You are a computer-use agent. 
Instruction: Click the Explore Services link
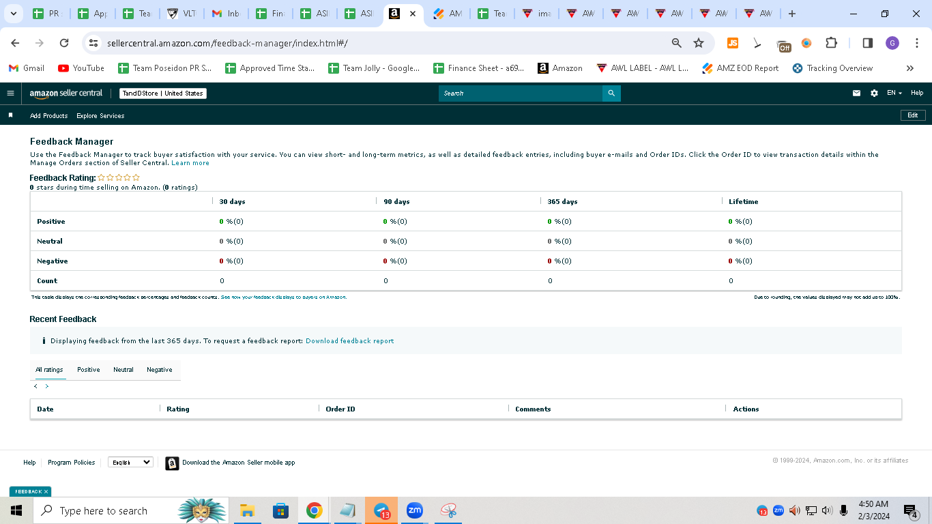tap(100, 116)
